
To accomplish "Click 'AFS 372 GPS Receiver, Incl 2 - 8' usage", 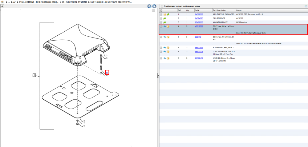I will (x=249, y=14).
